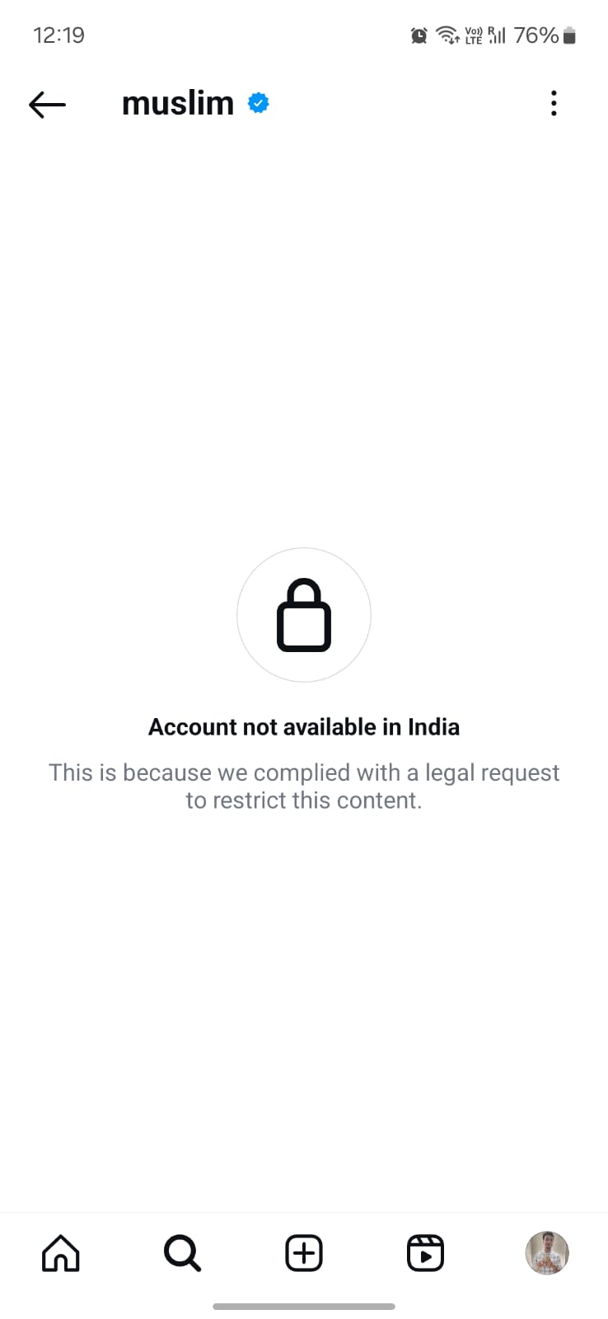
Task: Tap the clock showing 12:19
Action: tap(58, 35)
